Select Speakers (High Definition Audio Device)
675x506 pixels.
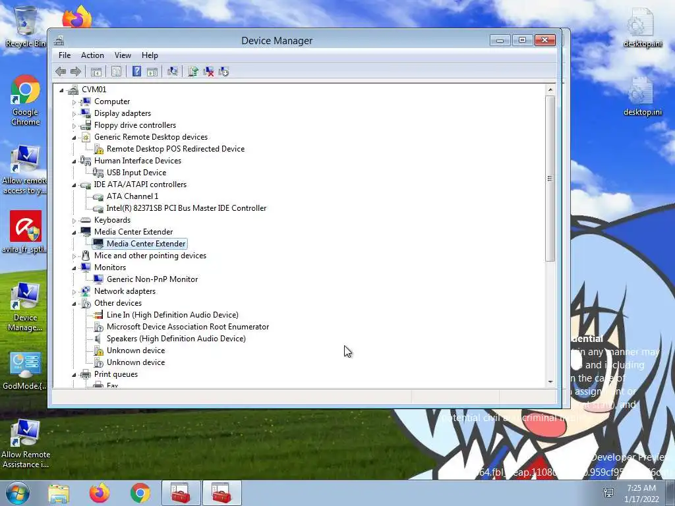click(x=176, y=339)
